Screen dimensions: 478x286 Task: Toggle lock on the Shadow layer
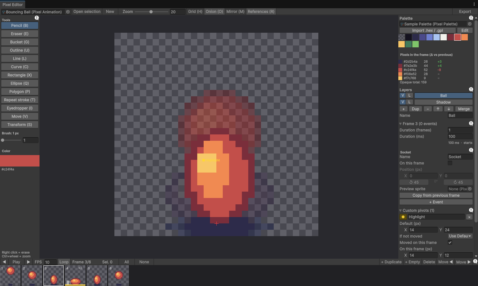409,102
